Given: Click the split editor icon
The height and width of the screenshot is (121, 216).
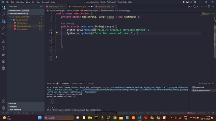Looking at the screenshot, I should (x=209, y=7).
